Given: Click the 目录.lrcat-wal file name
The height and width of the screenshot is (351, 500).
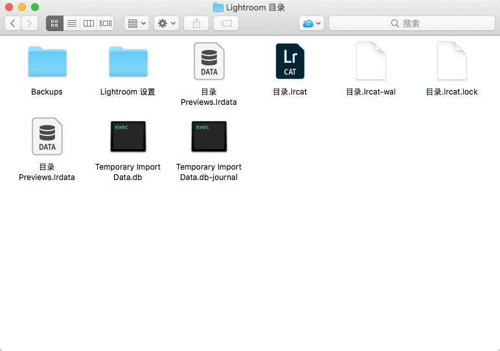Looking at the screenshot, I should [x=371, y=92].
